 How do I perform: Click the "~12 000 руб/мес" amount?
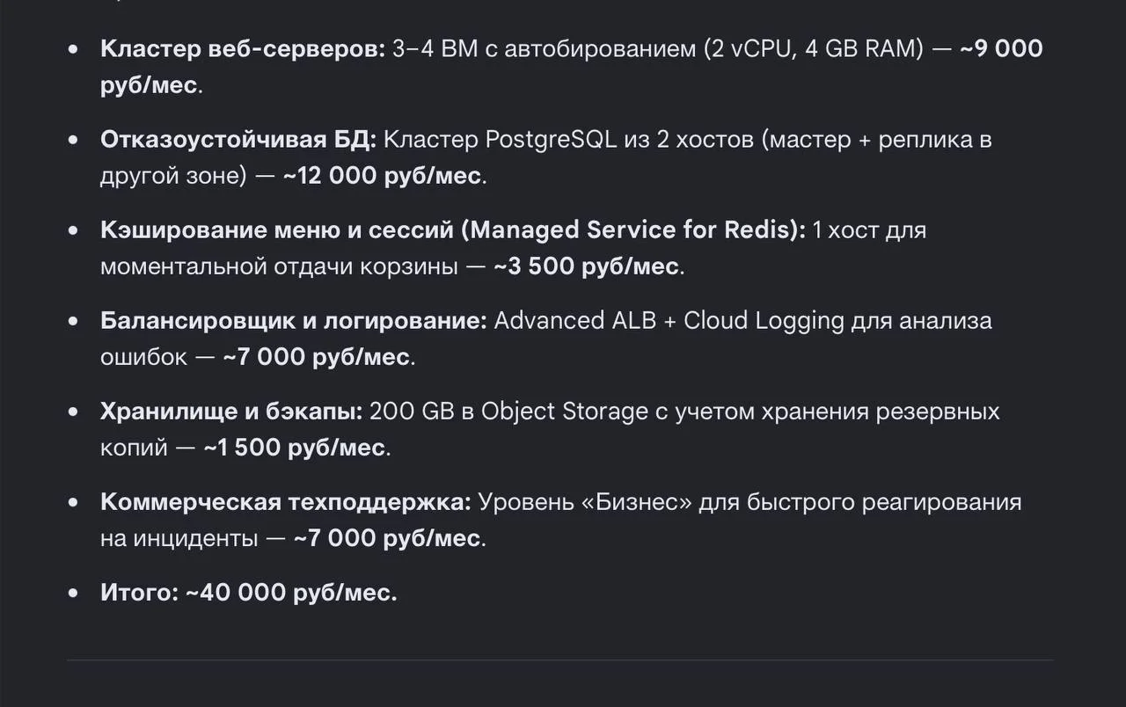point(382,176)
